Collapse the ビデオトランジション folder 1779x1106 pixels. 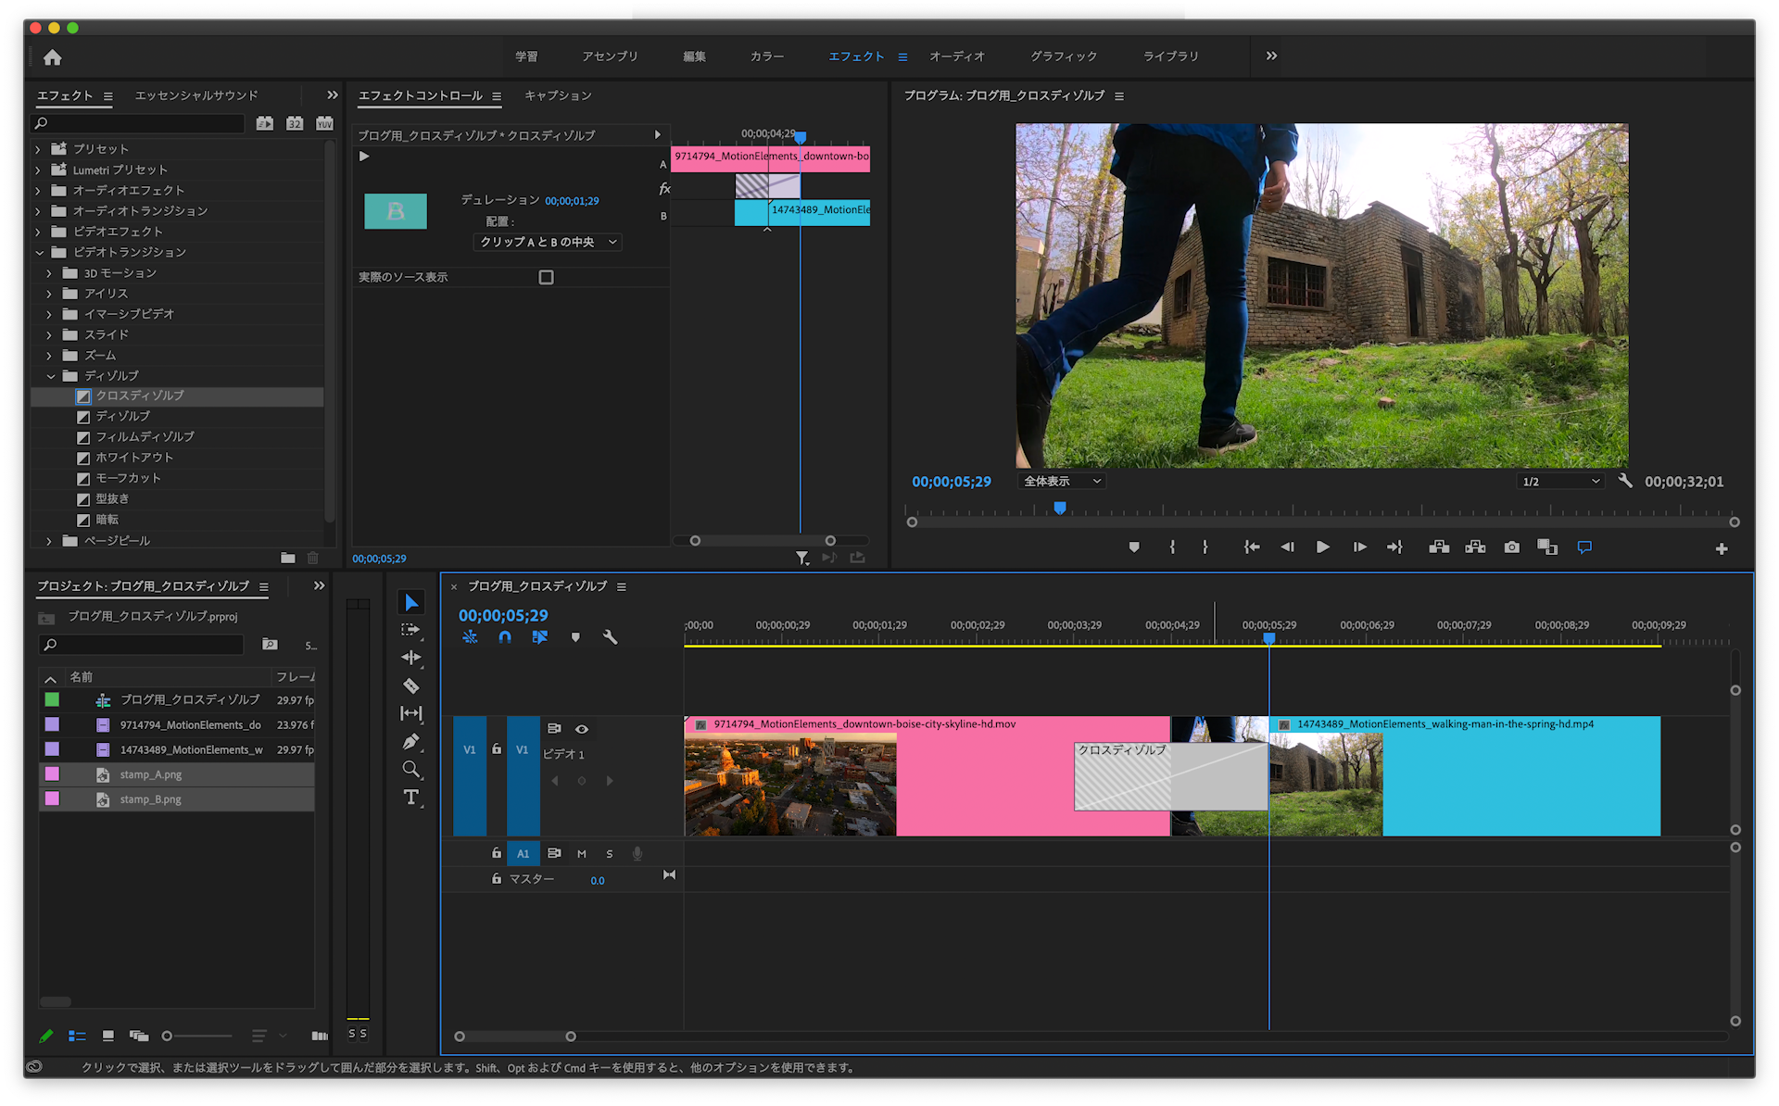(39, 252)
